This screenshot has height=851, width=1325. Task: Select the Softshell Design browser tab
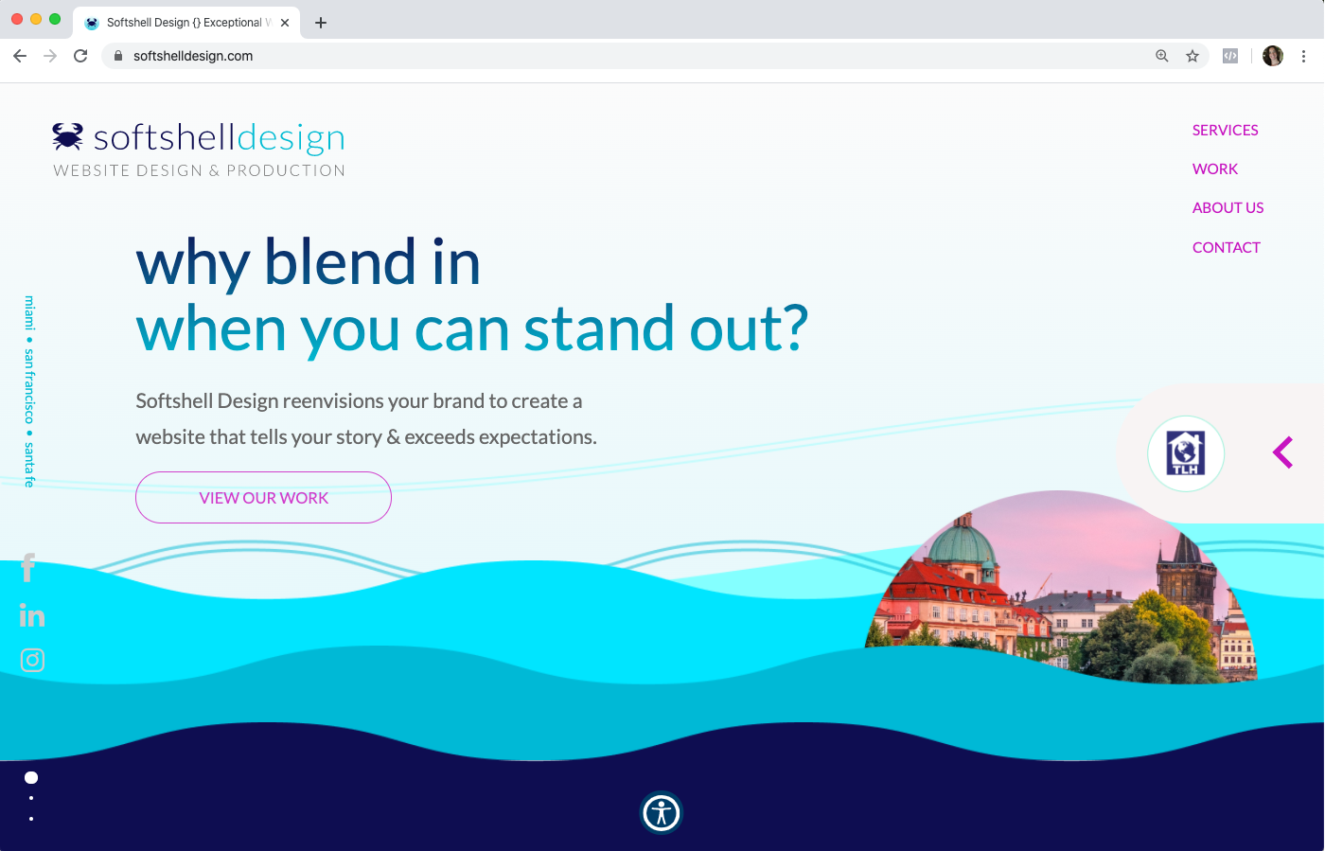pos(187,23)
